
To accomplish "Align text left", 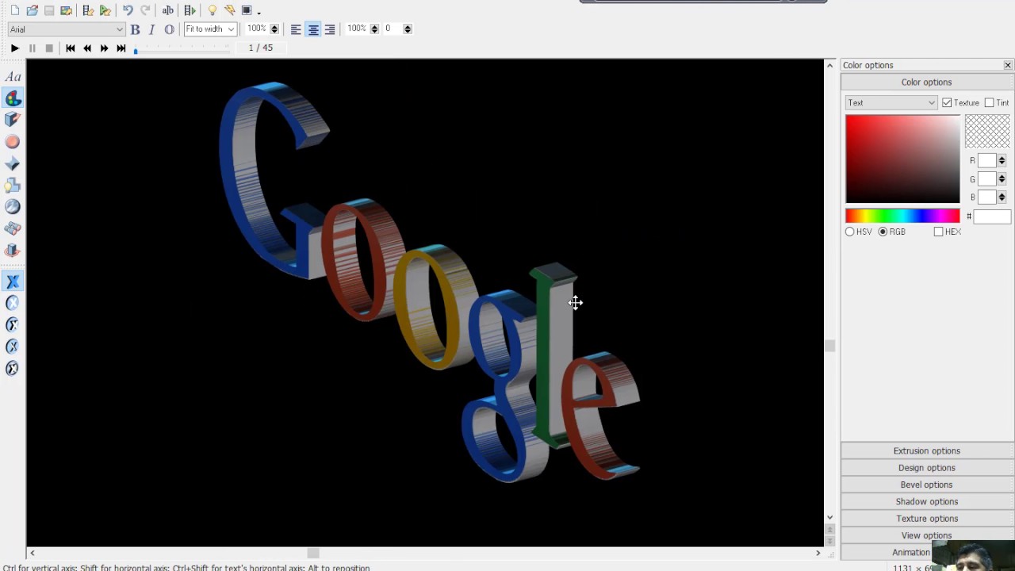I will [296, 29].
